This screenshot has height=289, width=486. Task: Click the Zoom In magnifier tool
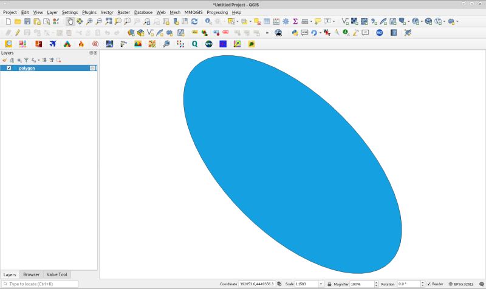(89, 21)
